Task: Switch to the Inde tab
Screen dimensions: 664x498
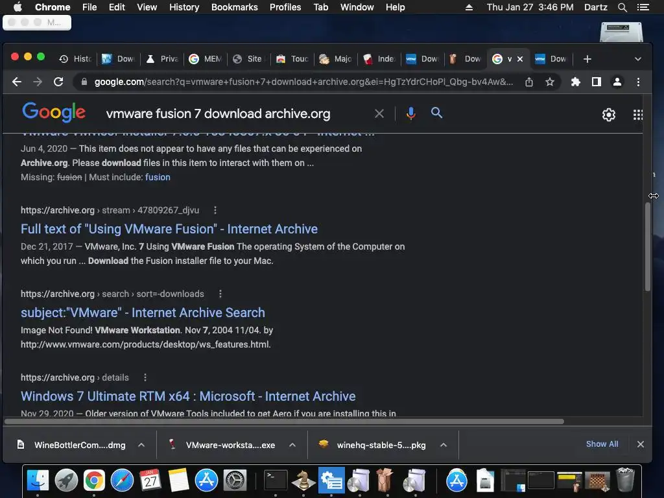Action: coord(379,59)
